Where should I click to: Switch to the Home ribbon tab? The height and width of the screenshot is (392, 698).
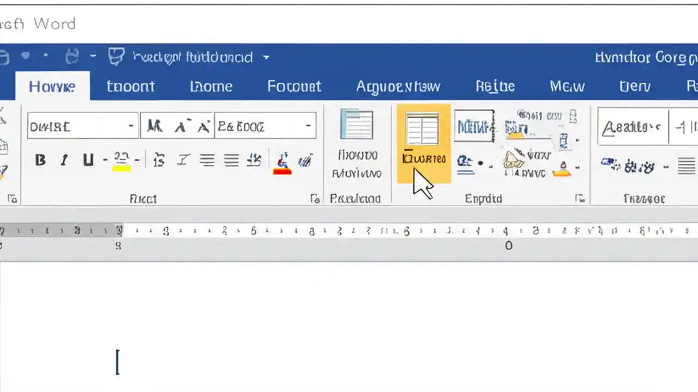[52, 86]
